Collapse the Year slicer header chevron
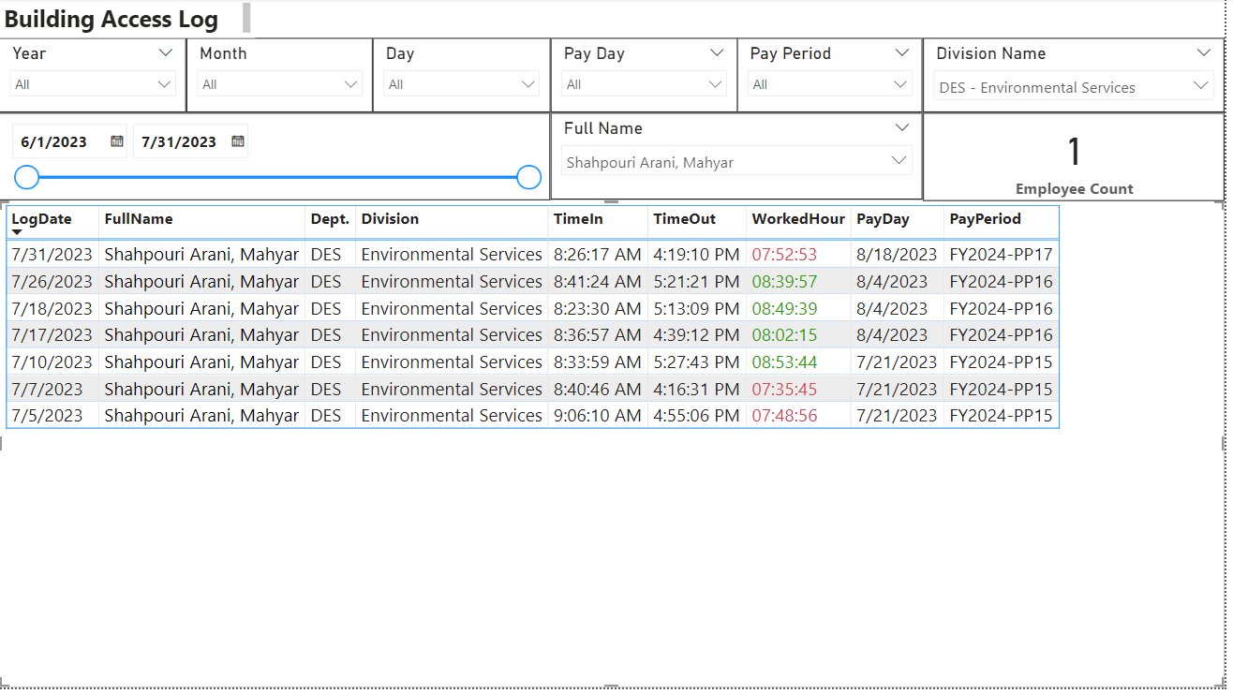 tap(166, 53)
